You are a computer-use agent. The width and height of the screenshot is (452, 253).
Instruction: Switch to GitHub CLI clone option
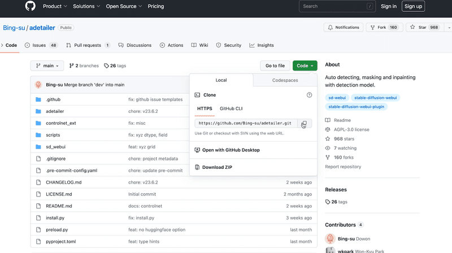coord(231,108)
